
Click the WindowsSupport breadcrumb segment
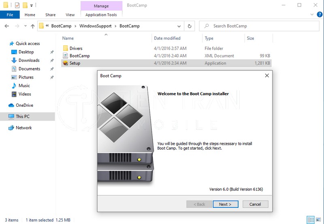point(96,26)
